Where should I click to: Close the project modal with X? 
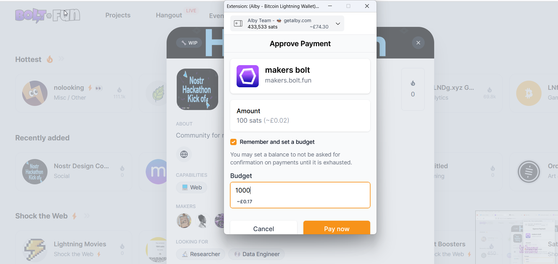coord(418,43)
